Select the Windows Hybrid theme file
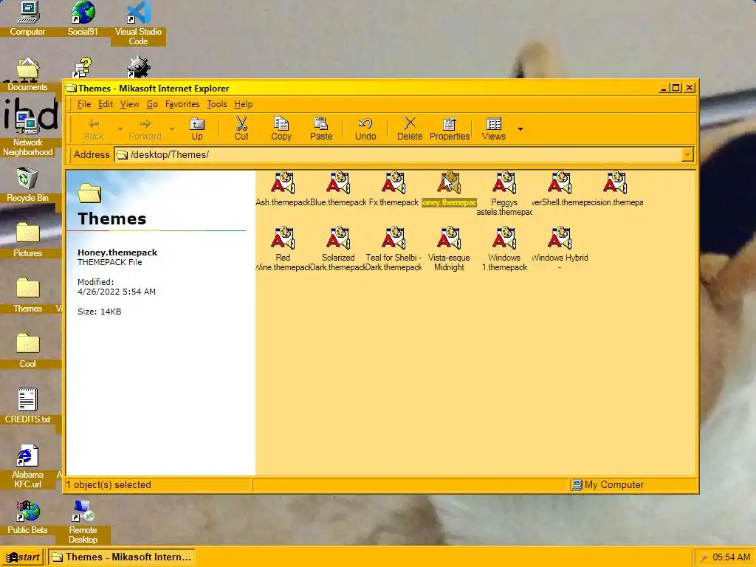The height and width of the screenshot is (567, 756). (x=560, y=238)
